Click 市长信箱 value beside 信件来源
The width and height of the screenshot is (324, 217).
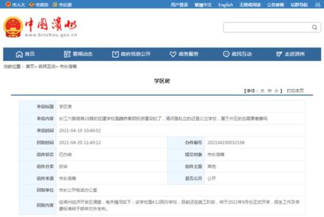pos(67,178)
